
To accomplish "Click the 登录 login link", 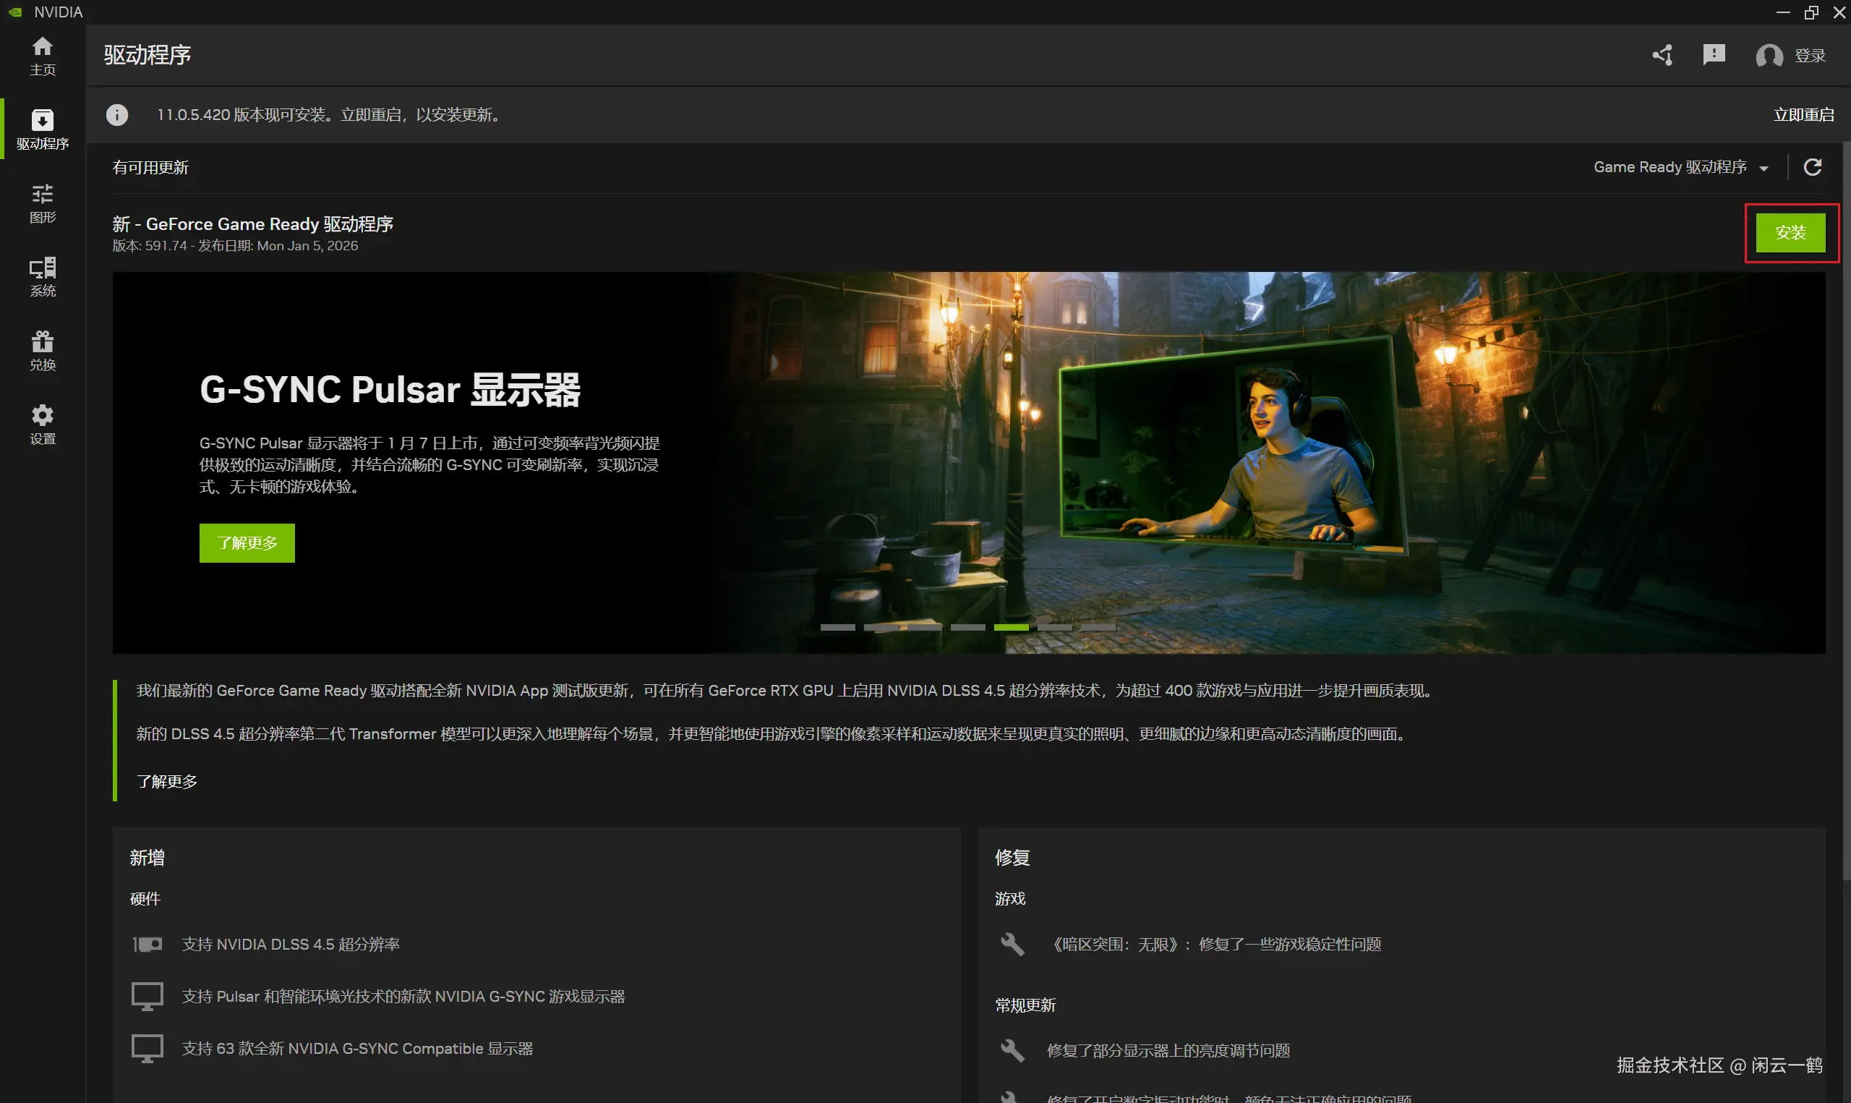I will (1810, 56).
